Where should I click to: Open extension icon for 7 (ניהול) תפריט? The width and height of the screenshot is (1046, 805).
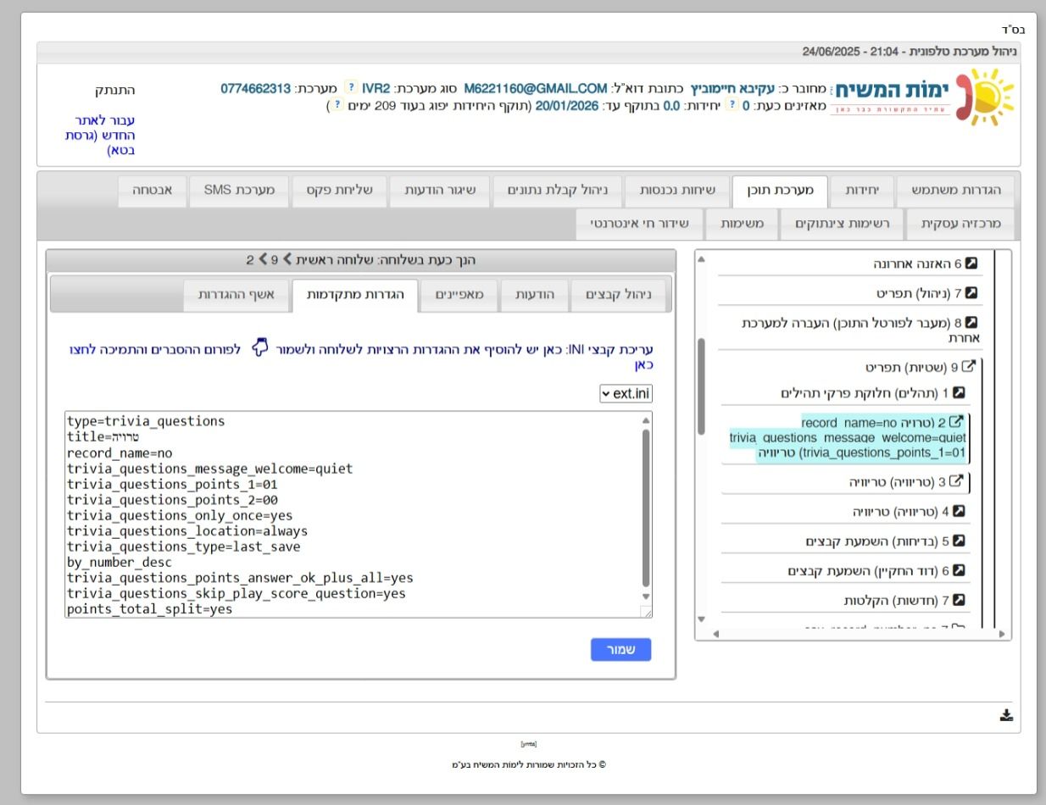(971, 293)
